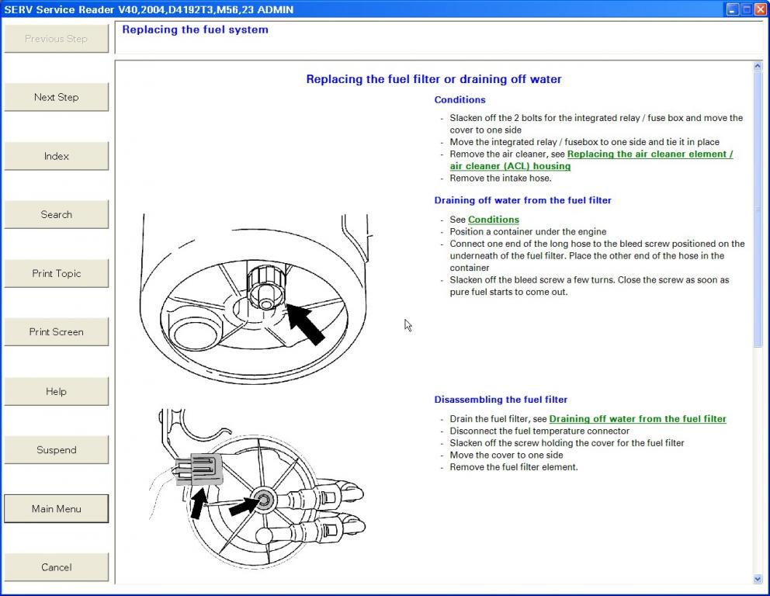Click the SERV Service Reader title bar
Screen dimensions: 770x596
[363, 9]
